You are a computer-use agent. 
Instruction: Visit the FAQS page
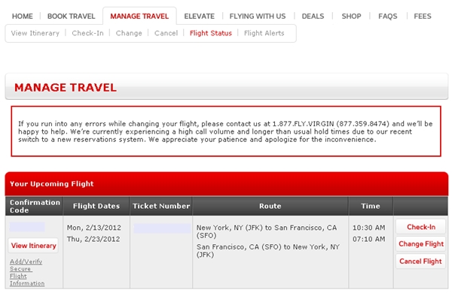coord(388,17)
